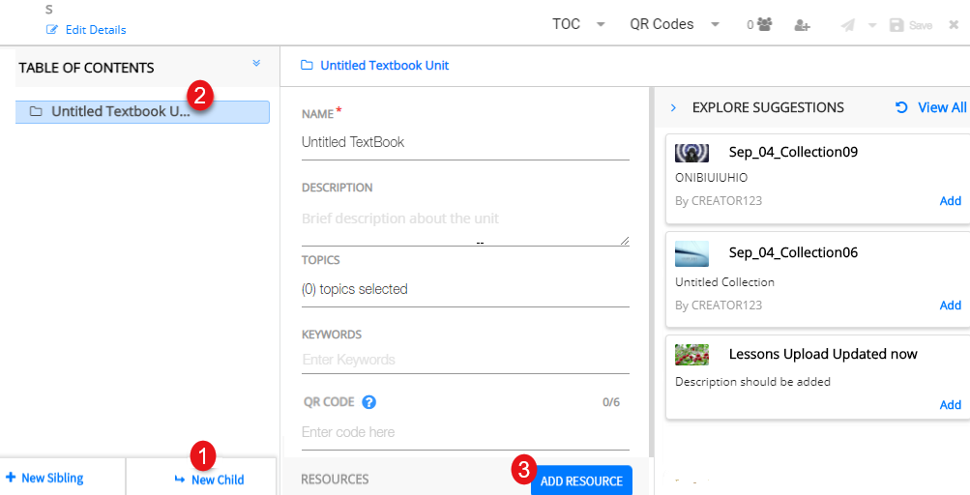This screenshot has width=970, height=495.
Task: Click the collaborators group icon
Action: click(x=765, y=25)
